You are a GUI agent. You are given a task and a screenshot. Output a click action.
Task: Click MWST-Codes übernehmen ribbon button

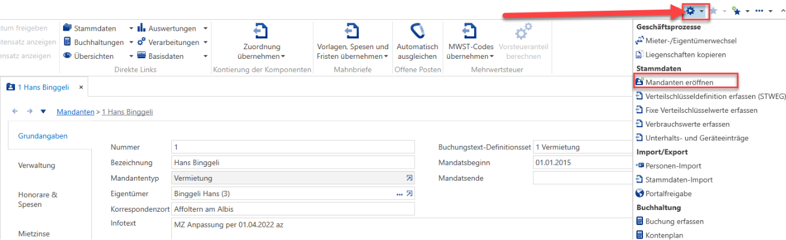(471, 42)
